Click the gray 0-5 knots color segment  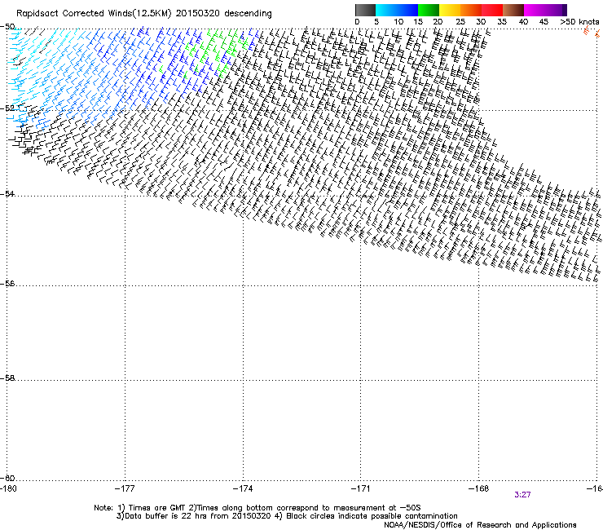tap(365, 10)
